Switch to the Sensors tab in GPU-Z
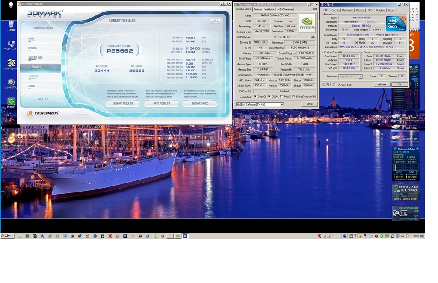The width and height of the screenshot is (438, 283). pyautogui.click(x=258, y=9)
